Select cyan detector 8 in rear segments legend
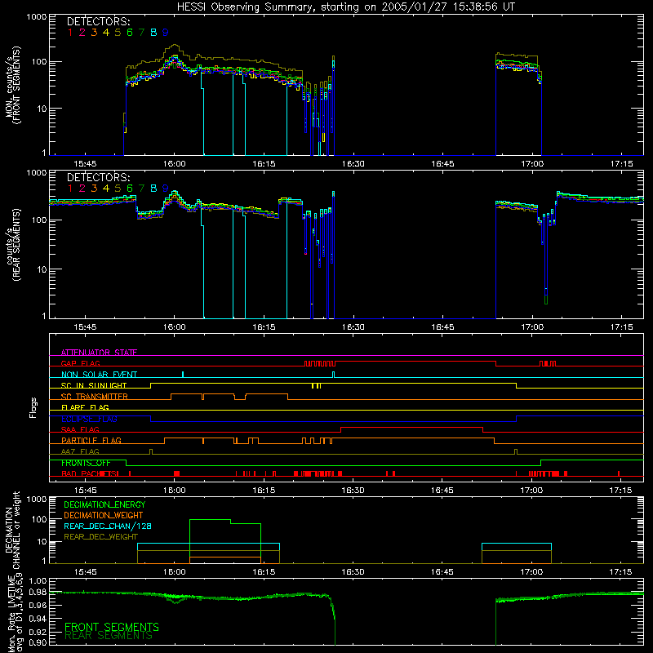 pos(153,189)
